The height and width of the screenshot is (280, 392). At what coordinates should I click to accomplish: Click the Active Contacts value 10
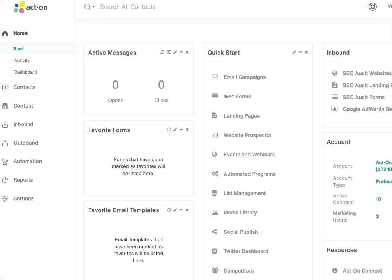pyautogui.click(x=378, y=199)
